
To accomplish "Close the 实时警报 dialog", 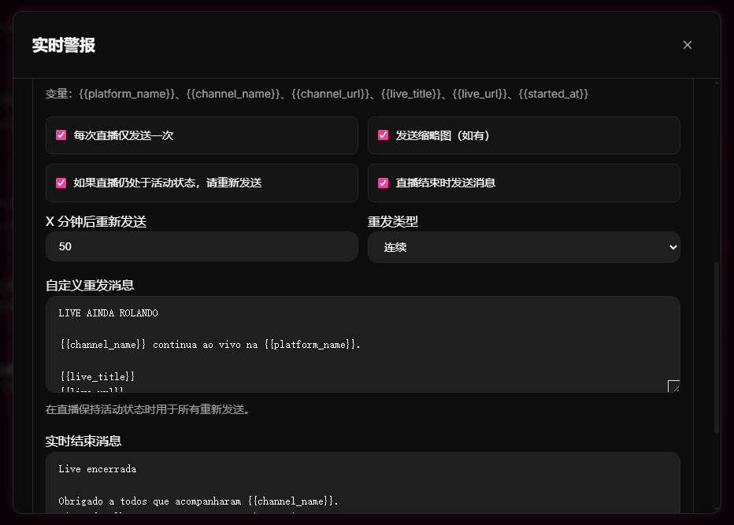I will [x=688, y=45].
